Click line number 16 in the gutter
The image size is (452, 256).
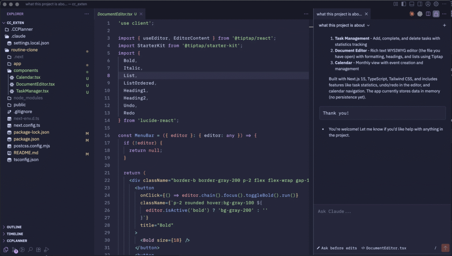coord(107,136)
